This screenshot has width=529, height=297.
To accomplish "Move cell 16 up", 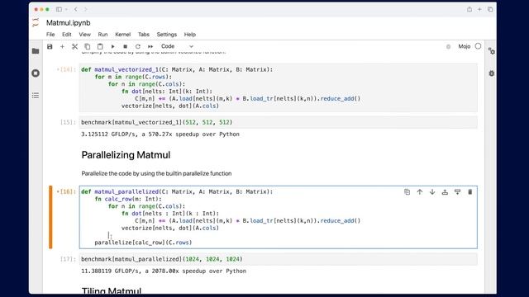I will coord(420,192).
